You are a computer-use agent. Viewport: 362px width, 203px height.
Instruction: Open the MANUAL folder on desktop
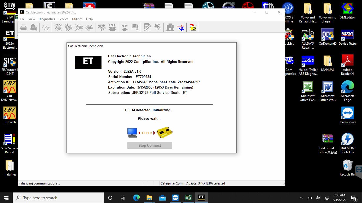coord(328,63)
